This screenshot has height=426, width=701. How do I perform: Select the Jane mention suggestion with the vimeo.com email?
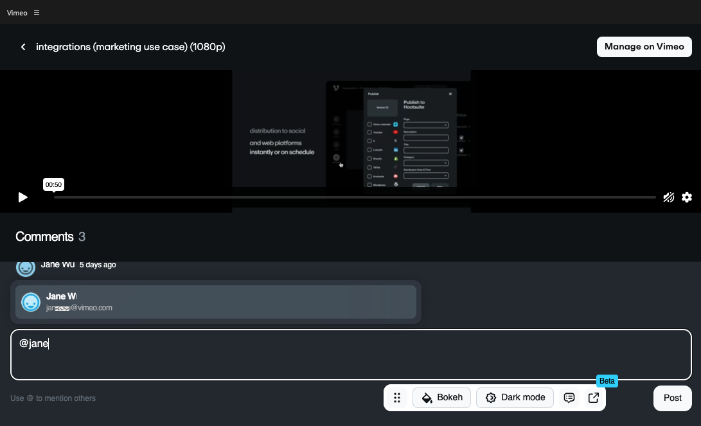216,302
